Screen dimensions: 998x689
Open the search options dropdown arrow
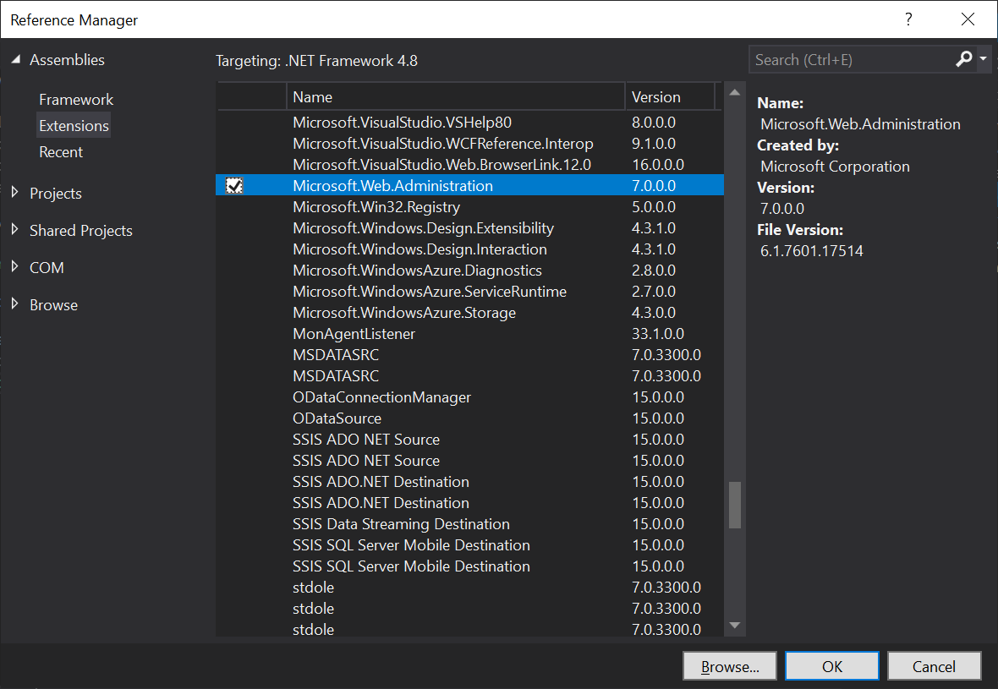[984, 59]
